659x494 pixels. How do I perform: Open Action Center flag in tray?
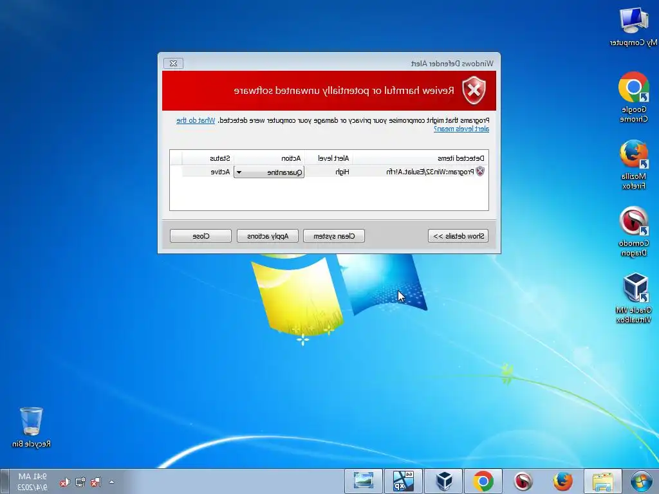point(96,482)
